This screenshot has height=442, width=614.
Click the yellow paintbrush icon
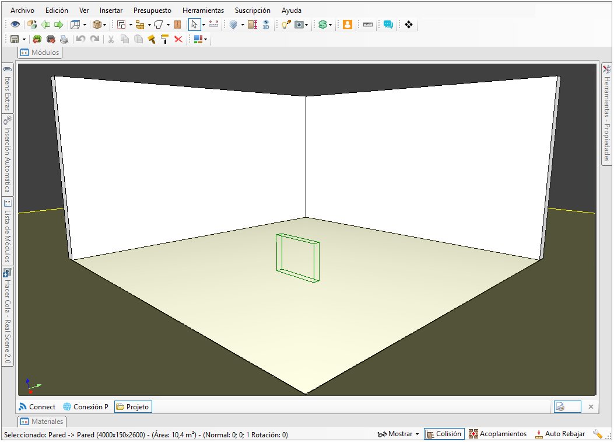pos(152,39)
